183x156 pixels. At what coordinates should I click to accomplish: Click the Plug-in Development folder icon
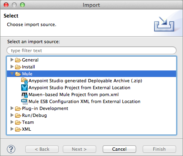point(18,108)
